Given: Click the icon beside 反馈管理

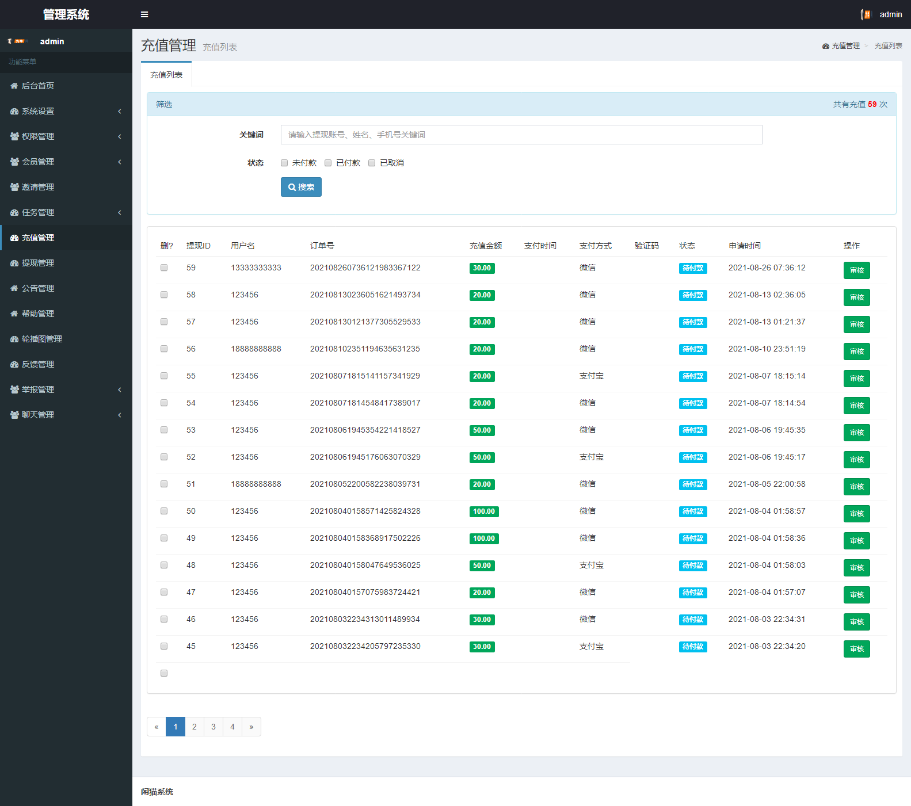Looking at the screenshot, I should [14, 364].
